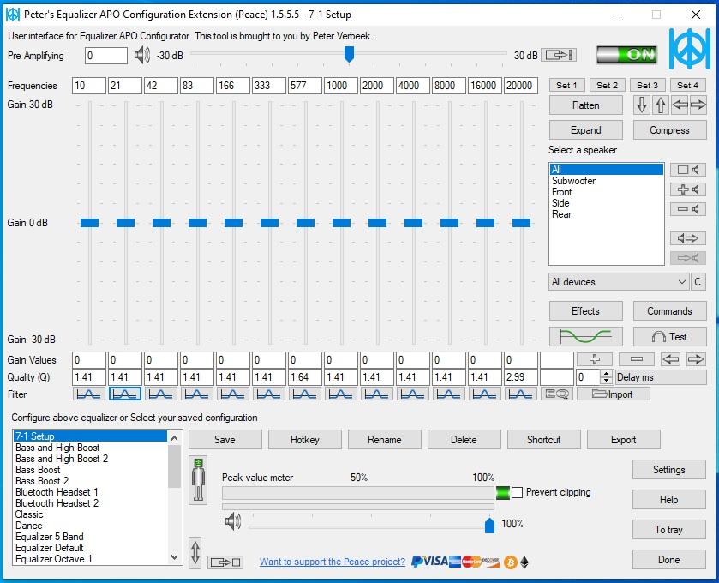Click the To tray button
The image size is (719, 583).
669,529
